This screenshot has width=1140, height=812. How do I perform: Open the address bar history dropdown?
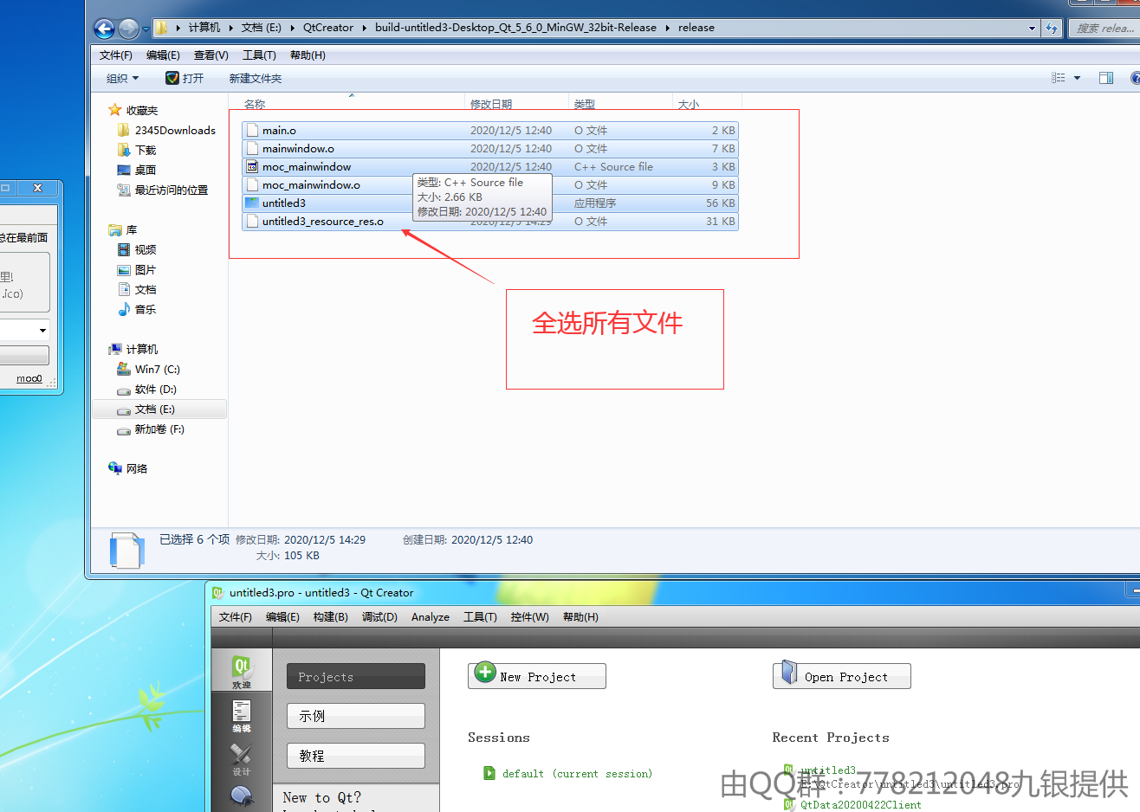[x=1032, y=28]
